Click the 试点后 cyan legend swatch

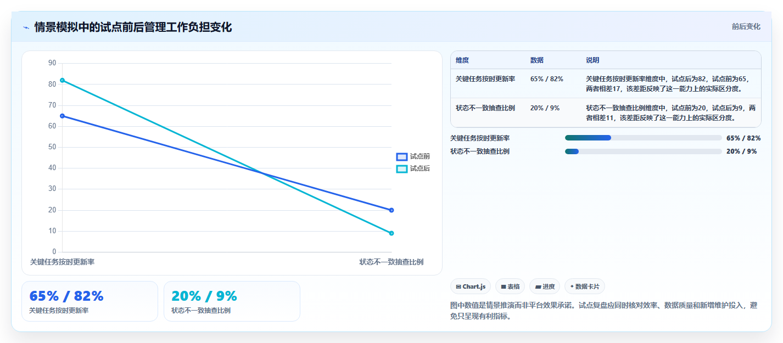click(402, 168)
